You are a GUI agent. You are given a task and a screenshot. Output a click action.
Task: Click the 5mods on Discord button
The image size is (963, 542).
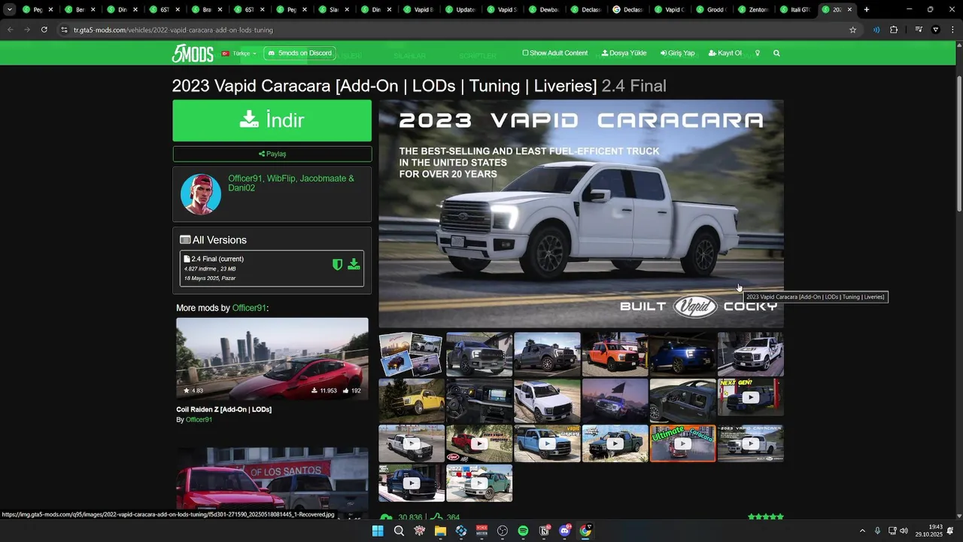click(x=299, y=53)
